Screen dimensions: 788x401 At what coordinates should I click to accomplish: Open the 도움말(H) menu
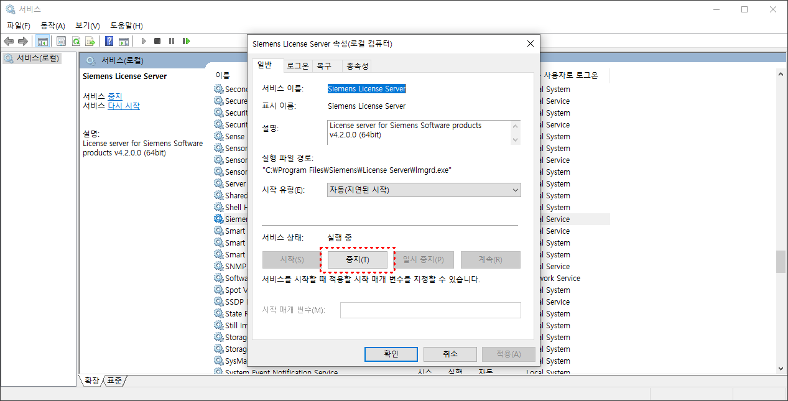pyautogui.click(x=126, y=25)
